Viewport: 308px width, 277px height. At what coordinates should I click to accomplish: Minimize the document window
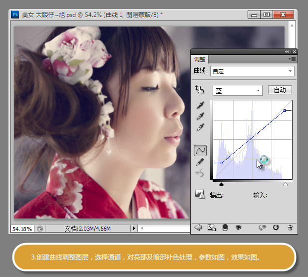pos(254,15)
